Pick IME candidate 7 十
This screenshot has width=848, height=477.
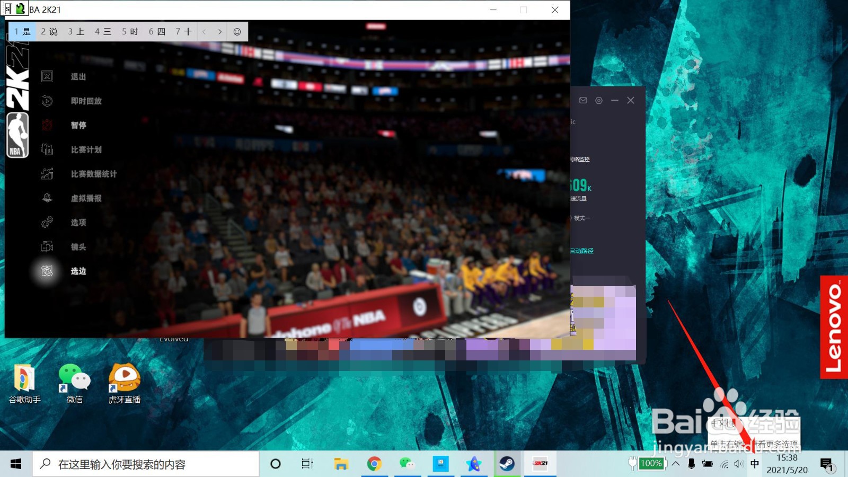tap(184, 32)
